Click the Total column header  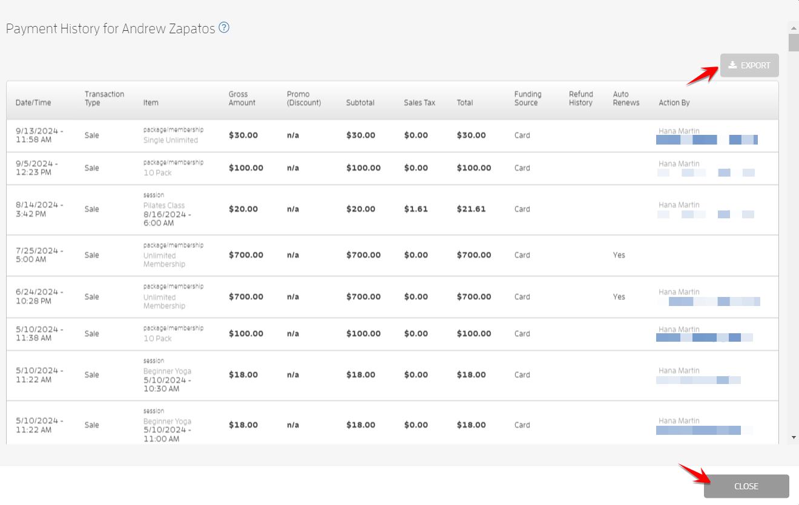(x=465, y=103)
